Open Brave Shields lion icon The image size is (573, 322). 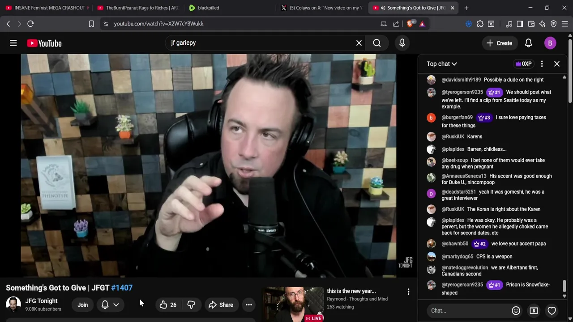coord(410,24)
